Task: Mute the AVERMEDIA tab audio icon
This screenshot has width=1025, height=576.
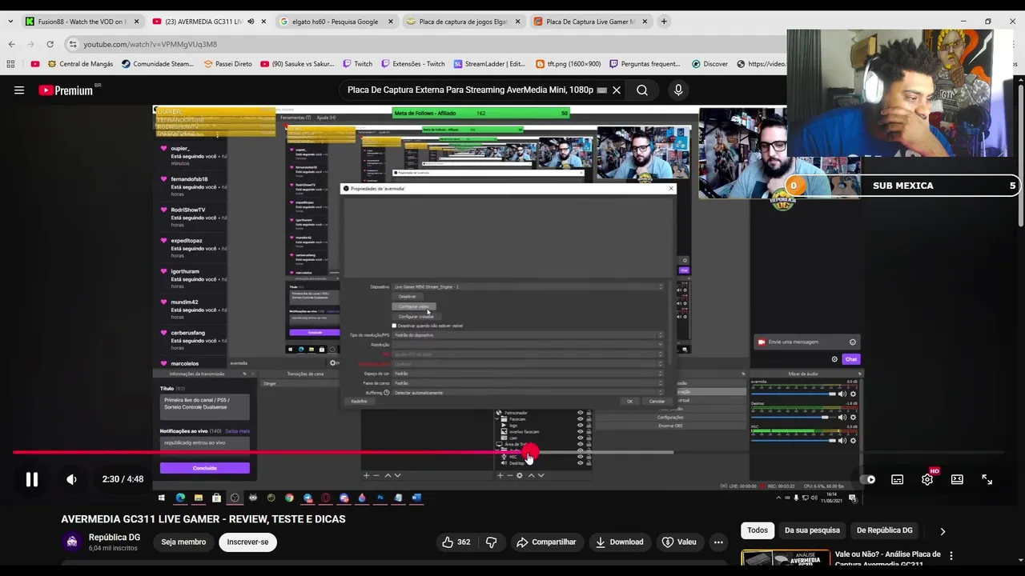Action: (x=251, y=22)
